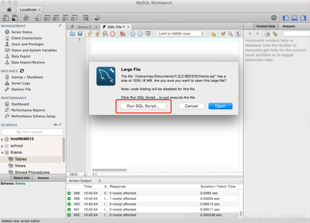This screenshot has width=310, height=223.
Task: Click Open in Large File dialog
Action: point(220,106)
